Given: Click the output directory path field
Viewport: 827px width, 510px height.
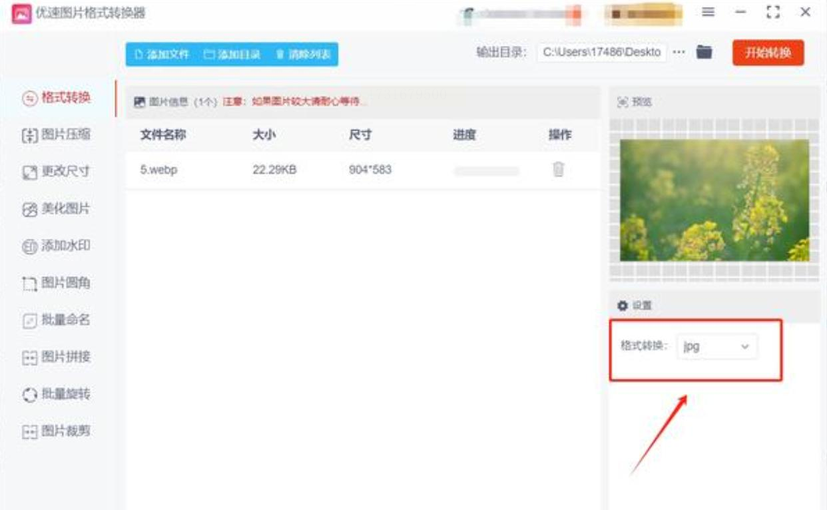Looking at the screenshot, I should click(x=601, y=53).
